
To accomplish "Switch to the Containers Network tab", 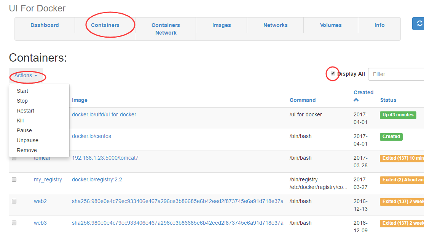I will coord(166,29).
